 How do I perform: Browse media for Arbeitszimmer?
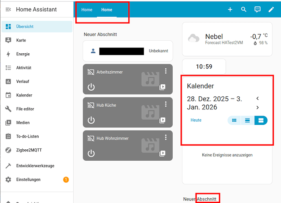pyautogui.click(x=162, y=87)
